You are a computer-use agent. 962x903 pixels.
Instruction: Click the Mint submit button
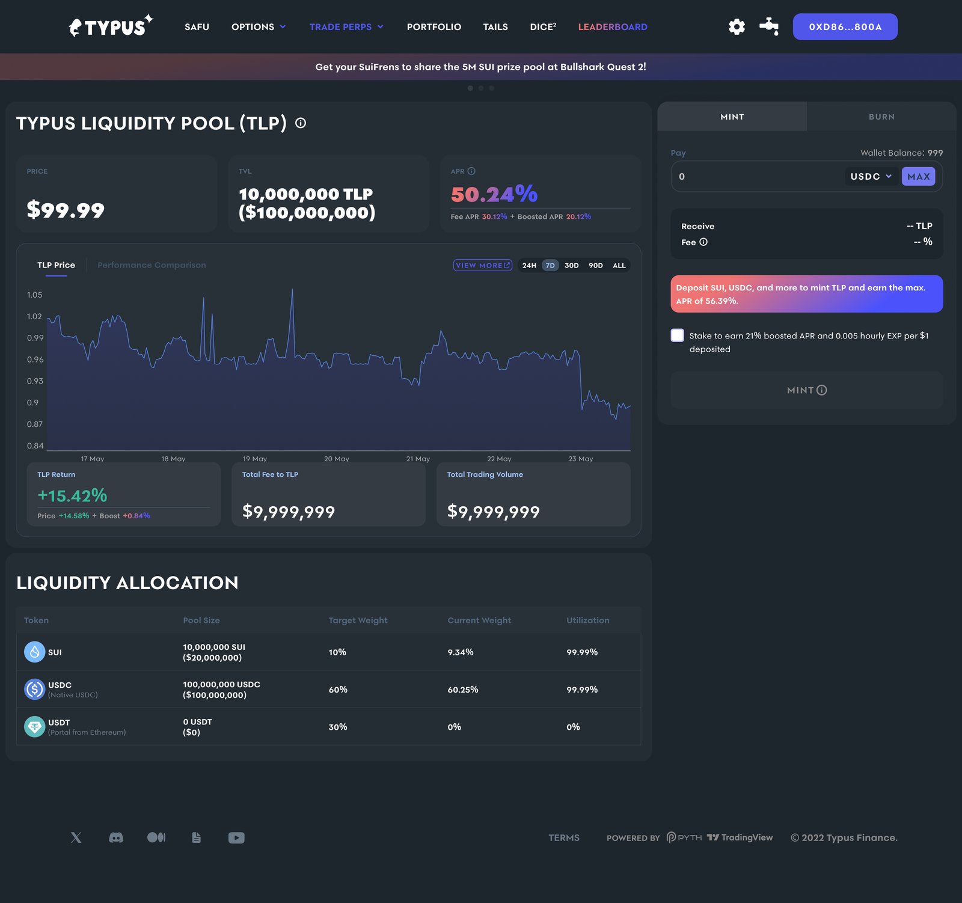pos(807,390)
